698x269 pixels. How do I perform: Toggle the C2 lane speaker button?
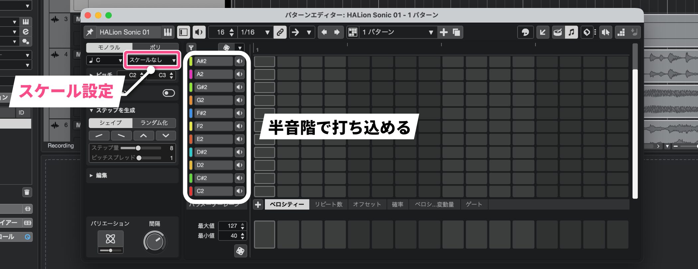(x=239, y=191)
